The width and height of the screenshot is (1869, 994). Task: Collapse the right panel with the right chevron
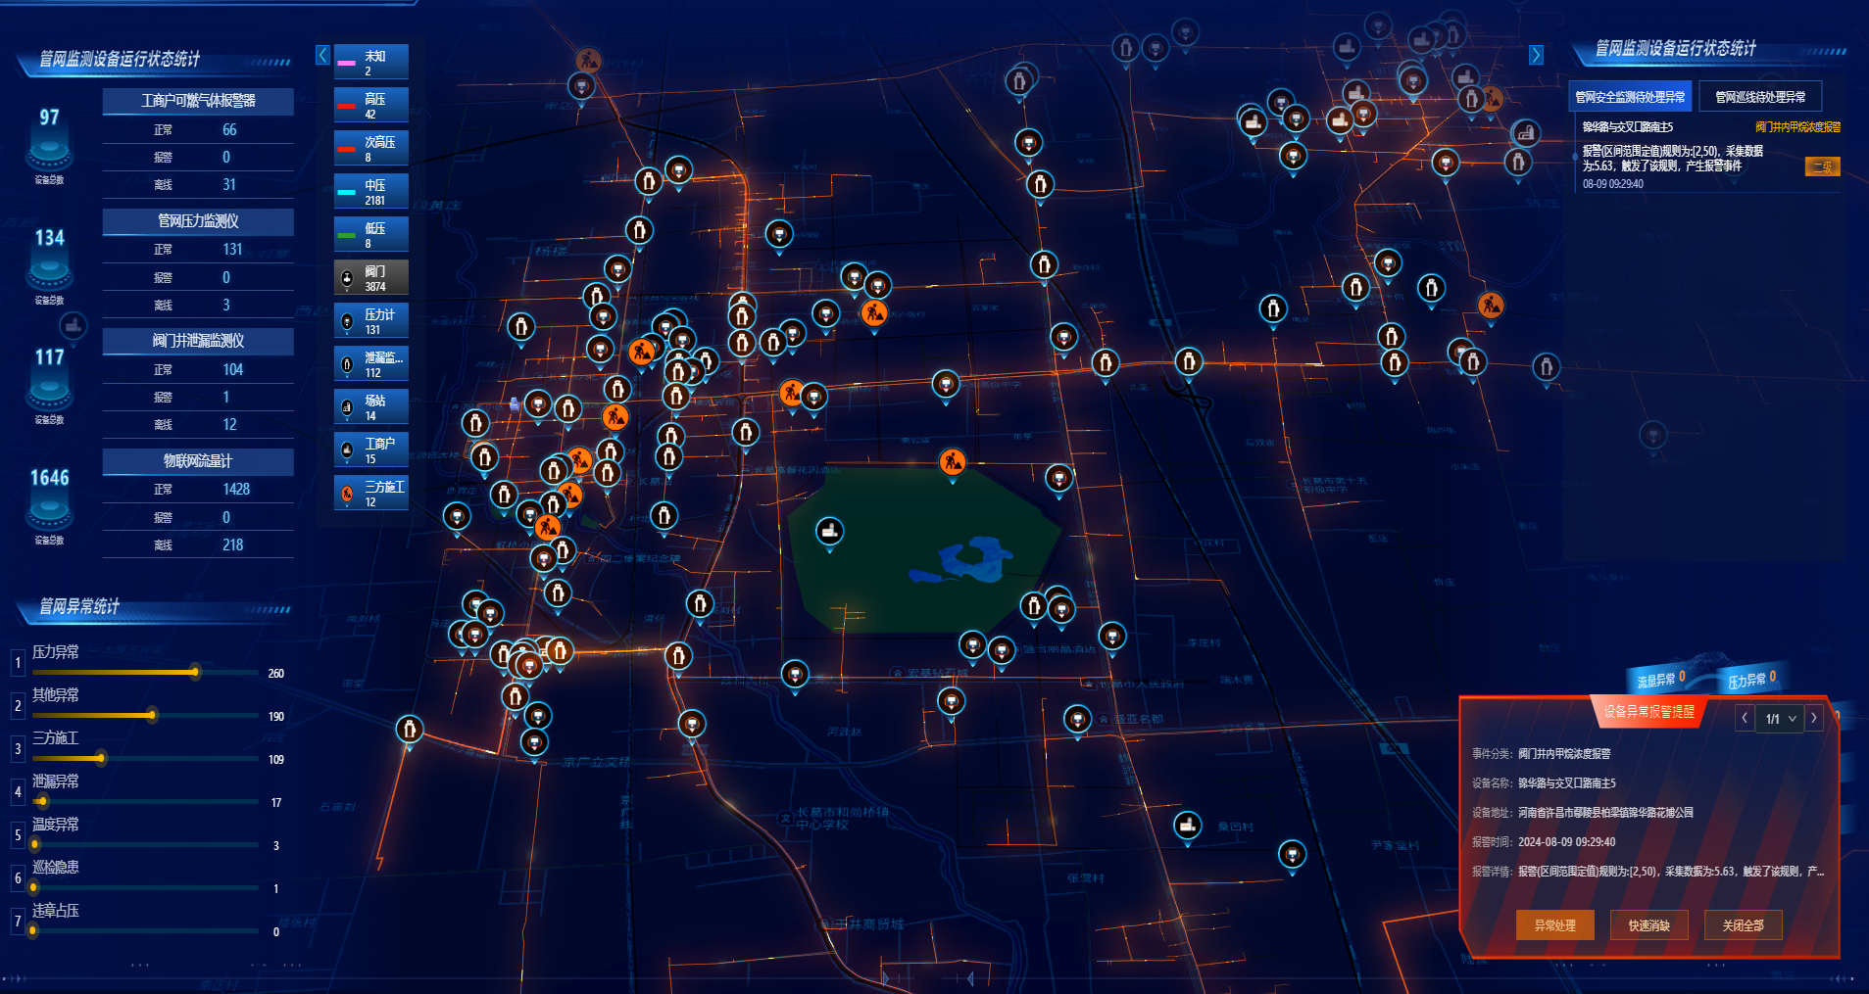[1537, 55]
